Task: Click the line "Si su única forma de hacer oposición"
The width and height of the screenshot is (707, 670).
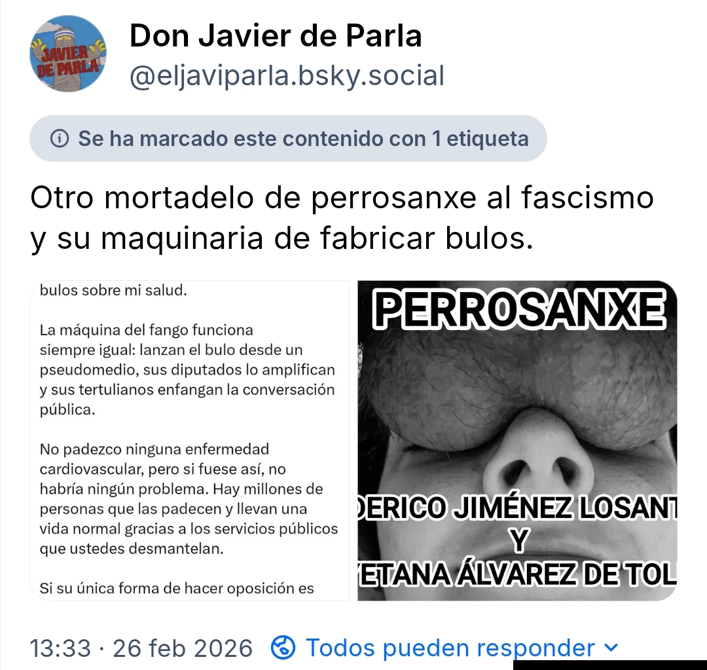Action: [177, 588]
